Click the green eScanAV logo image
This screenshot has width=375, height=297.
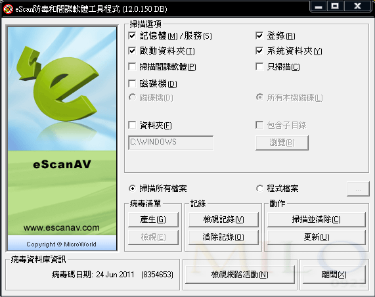pyautogui.click(x=62, y=139)
